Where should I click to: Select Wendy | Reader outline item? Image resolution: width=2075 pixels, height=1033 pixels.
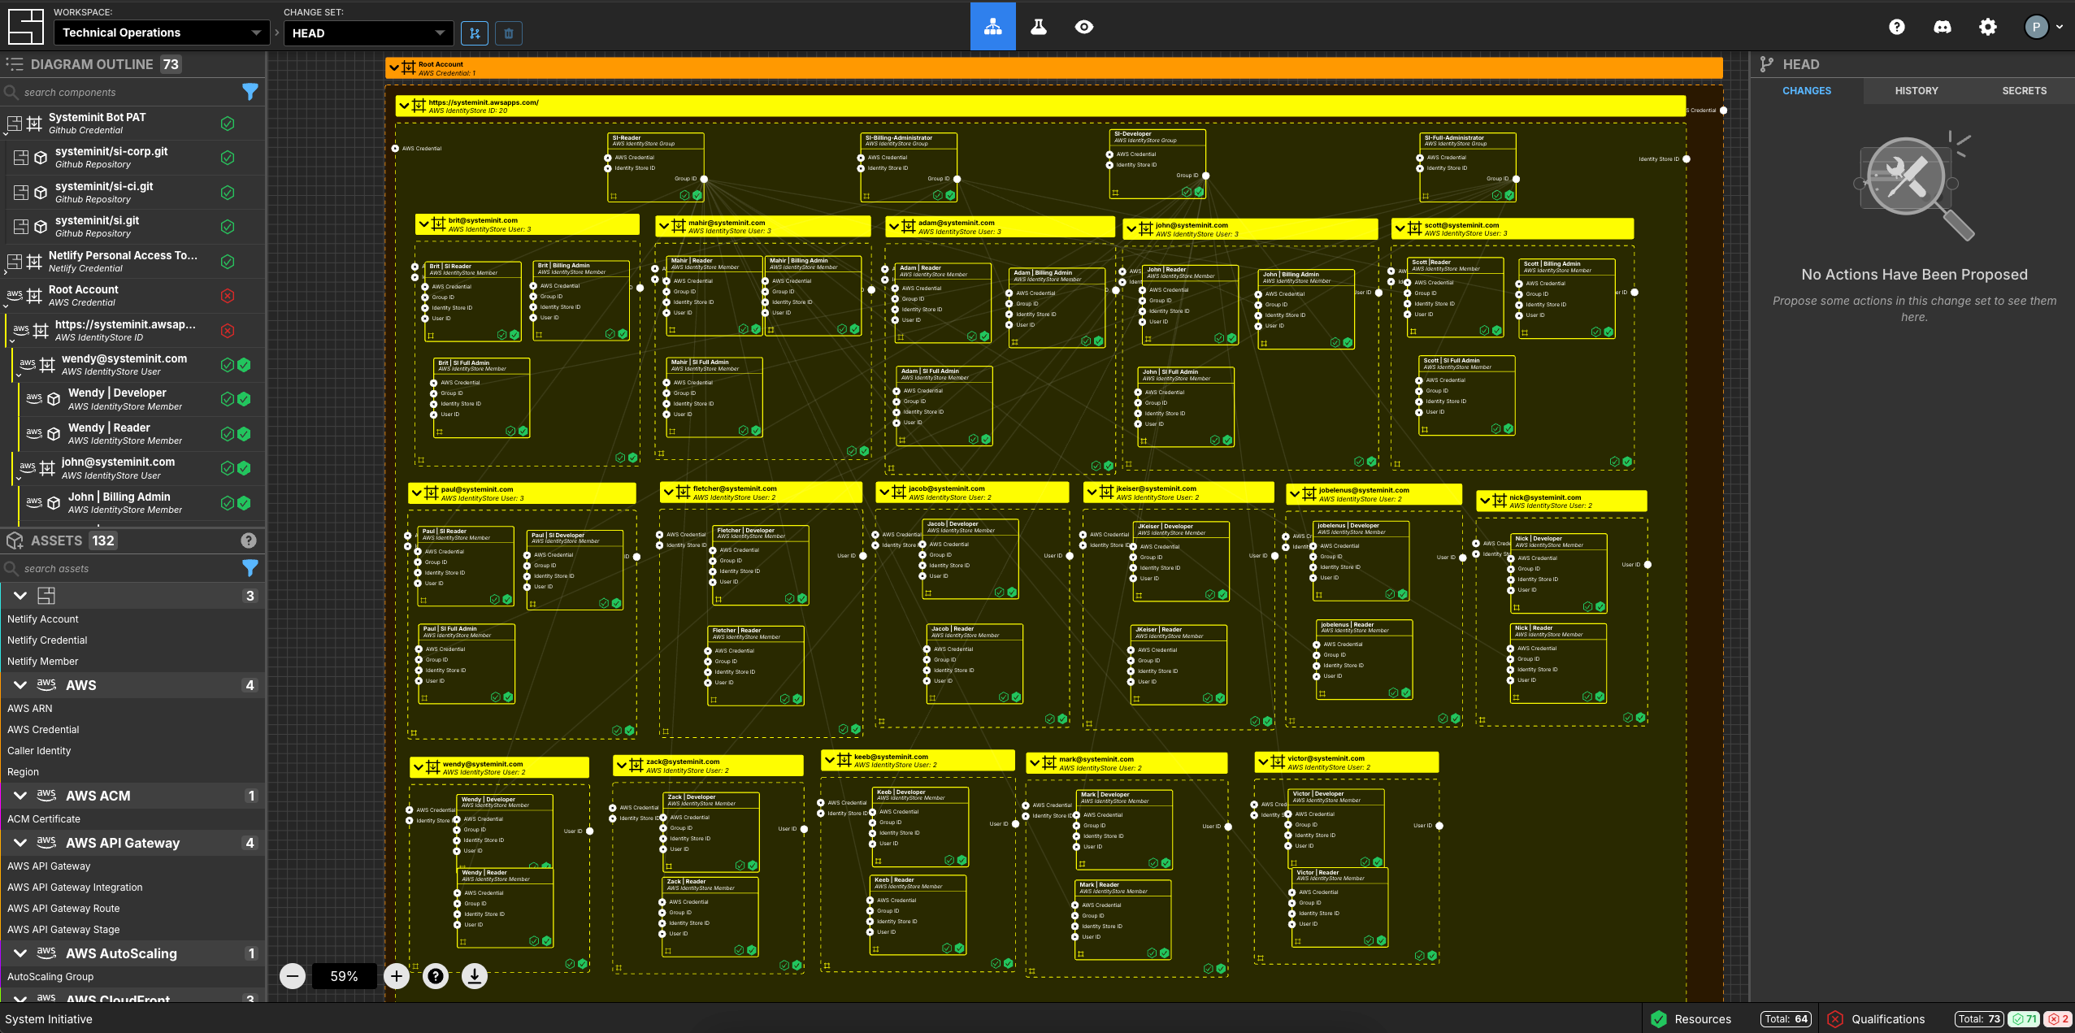(x=141, y=434)
